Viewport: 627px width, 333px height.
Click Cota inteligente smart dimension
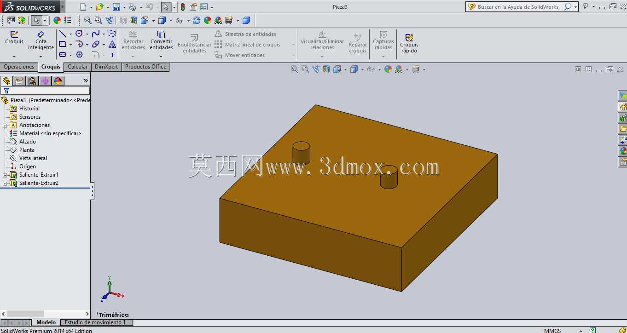(41, 40)
